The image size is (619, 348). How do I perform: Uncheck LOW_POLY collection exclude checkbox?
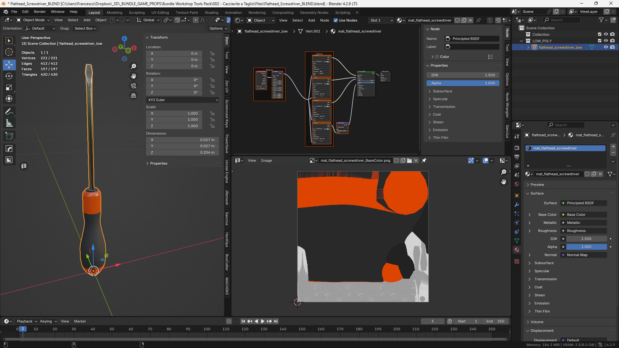coord(600,41)
